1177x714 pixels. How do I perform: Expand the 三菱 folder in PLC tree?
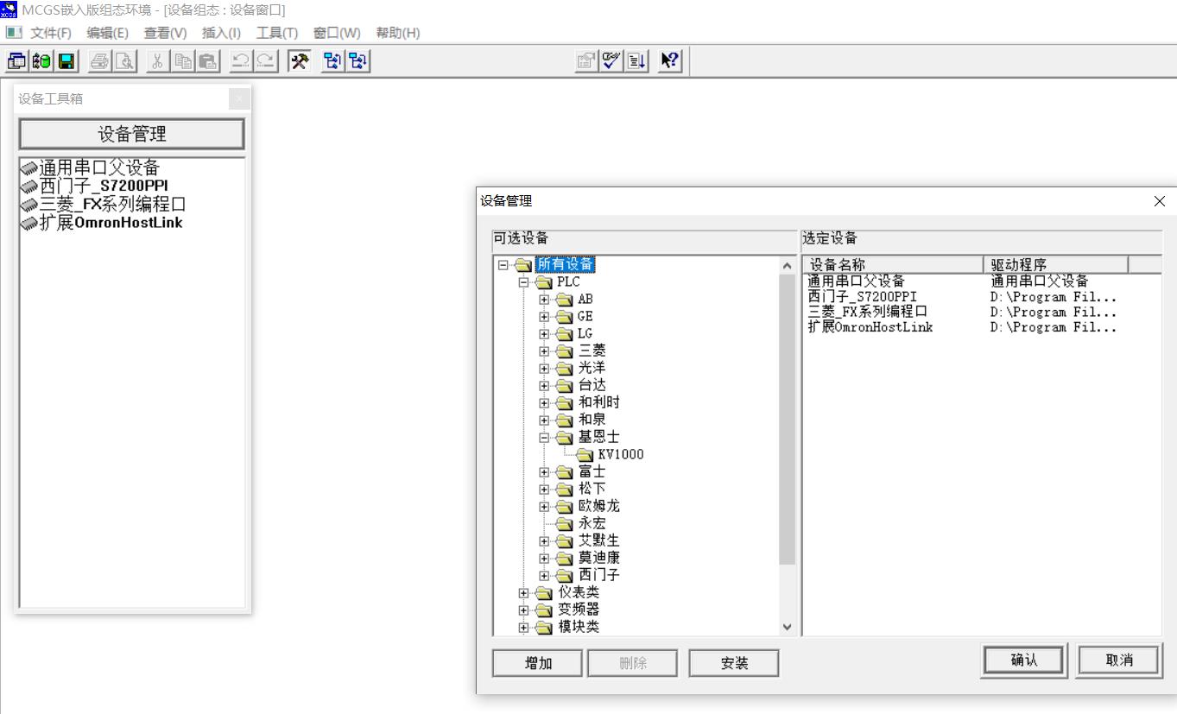tap(544, 351)
